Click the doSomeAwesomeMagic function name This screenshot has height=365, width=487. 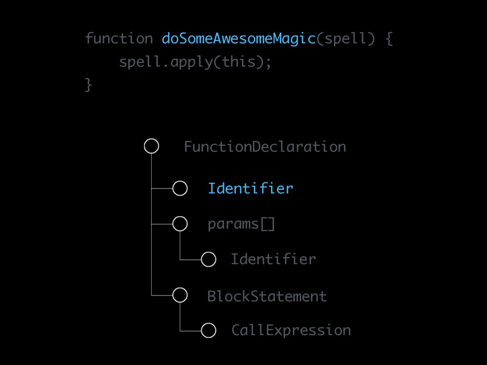(x=239, y=39)
